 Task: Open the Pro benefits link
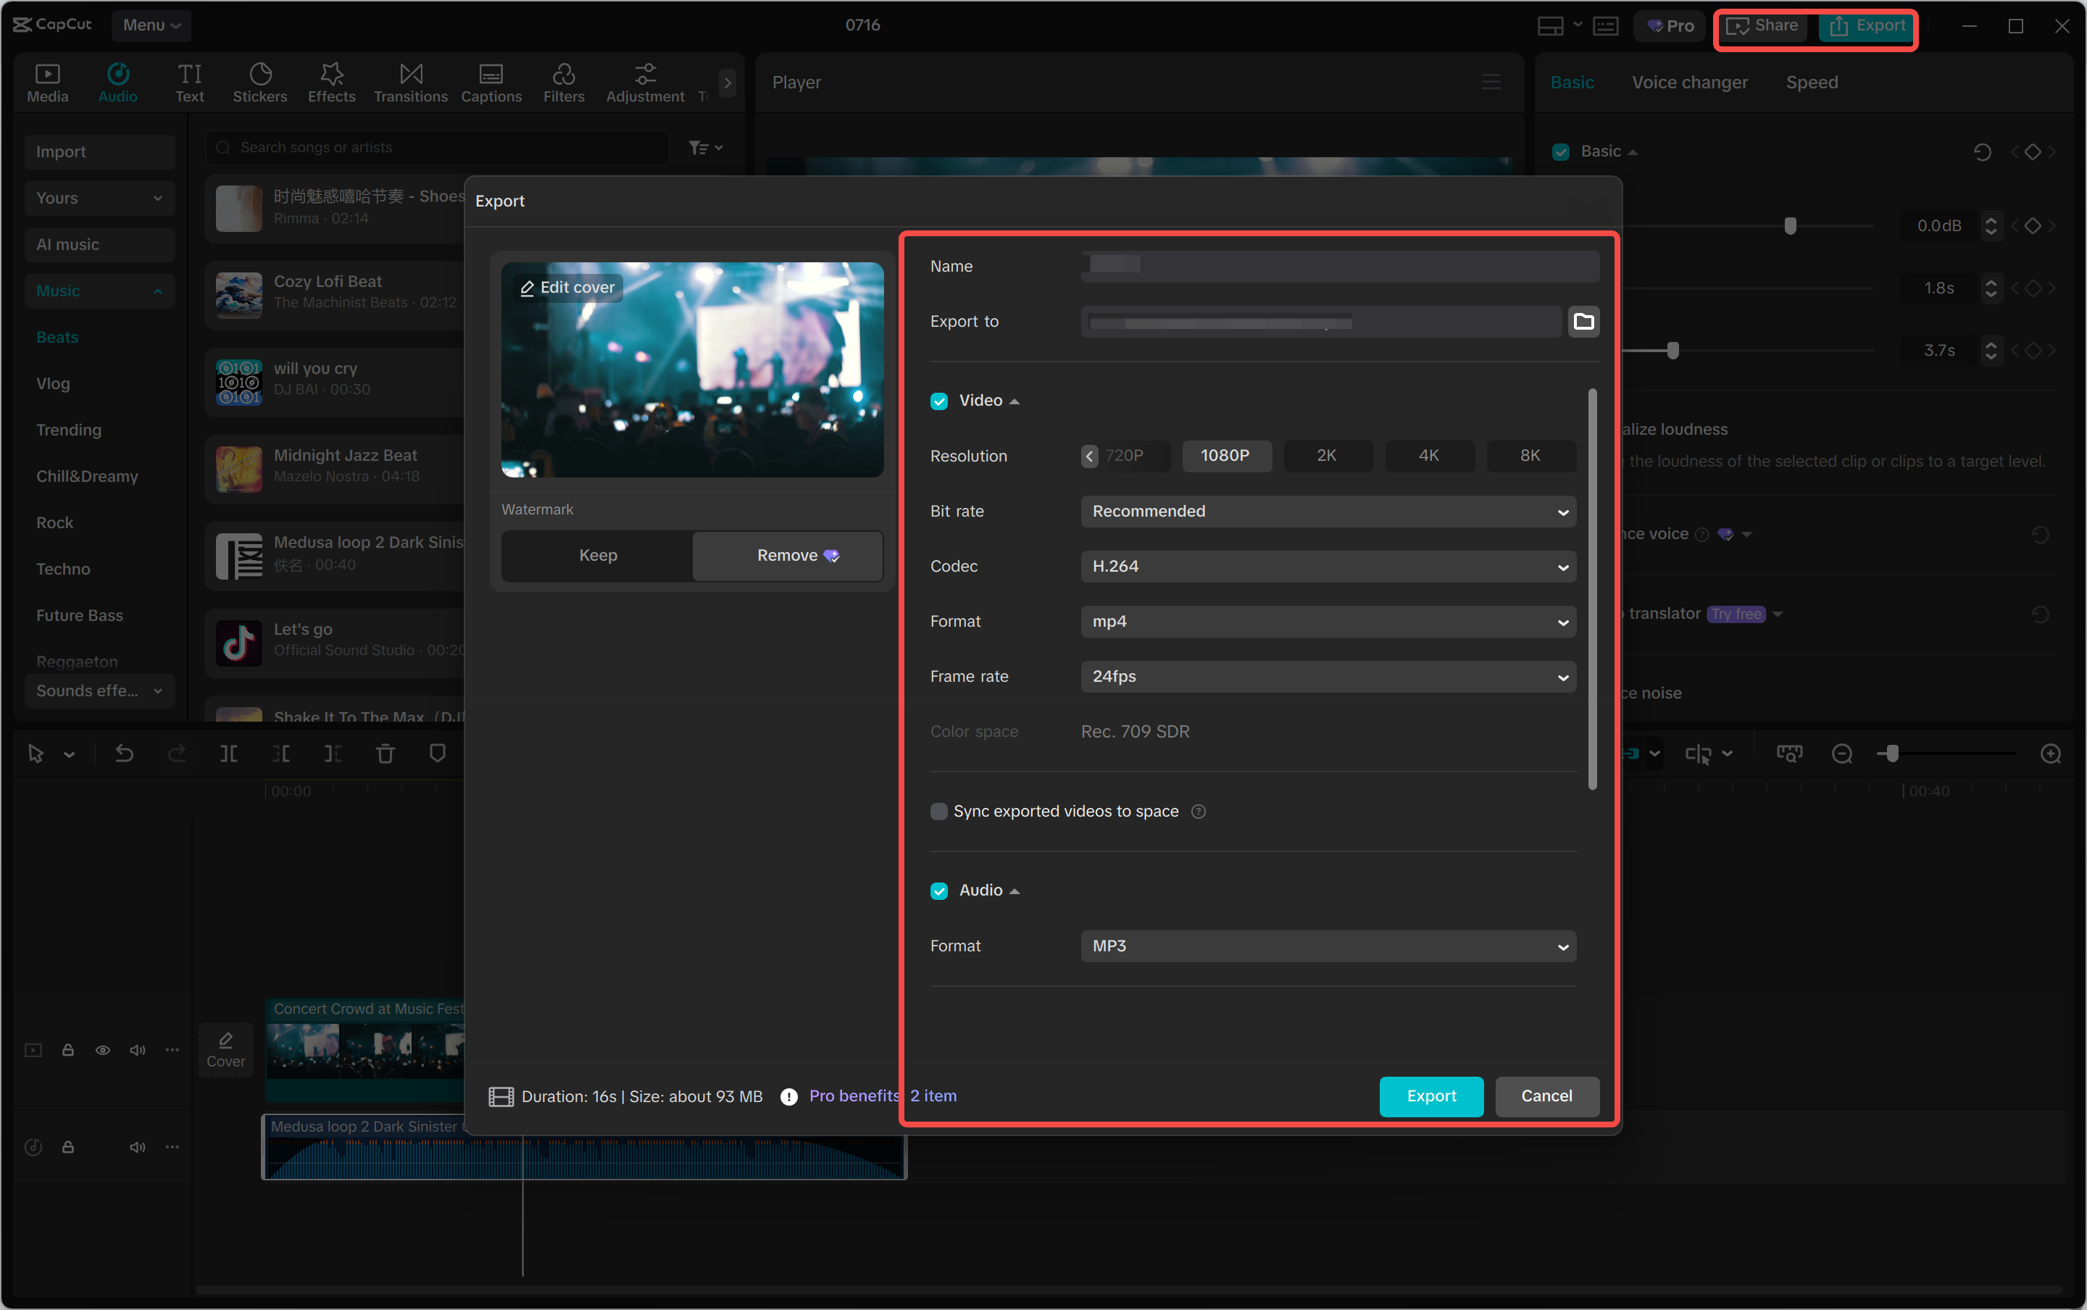(852, 1096)
